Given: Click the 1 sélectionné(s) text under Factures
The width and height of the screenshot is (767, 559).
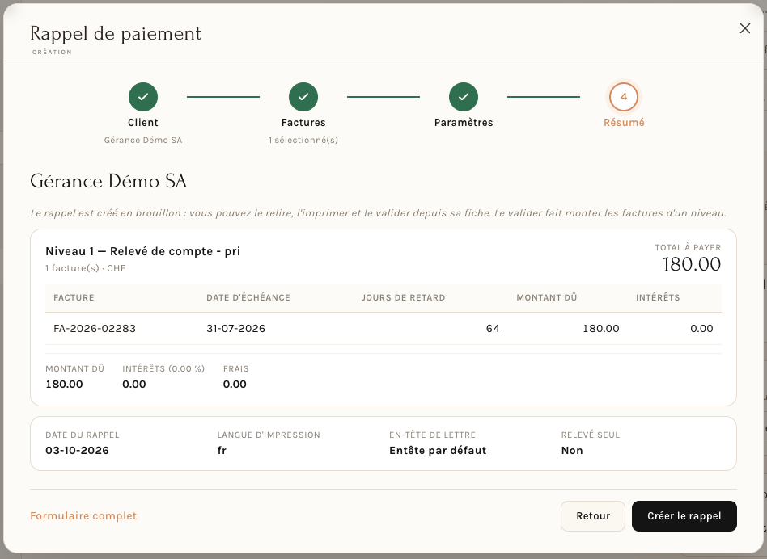Looking at the screenshot, I should pyautogui.click(x=303, y=140).
